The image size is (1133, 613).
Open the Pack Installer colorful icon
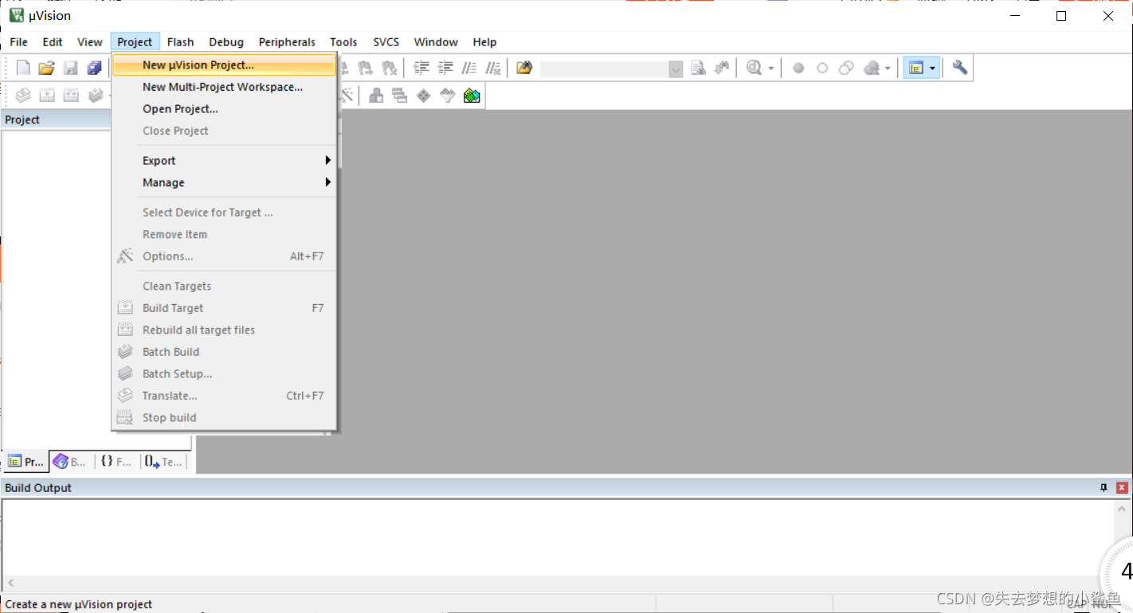(472, 96)
